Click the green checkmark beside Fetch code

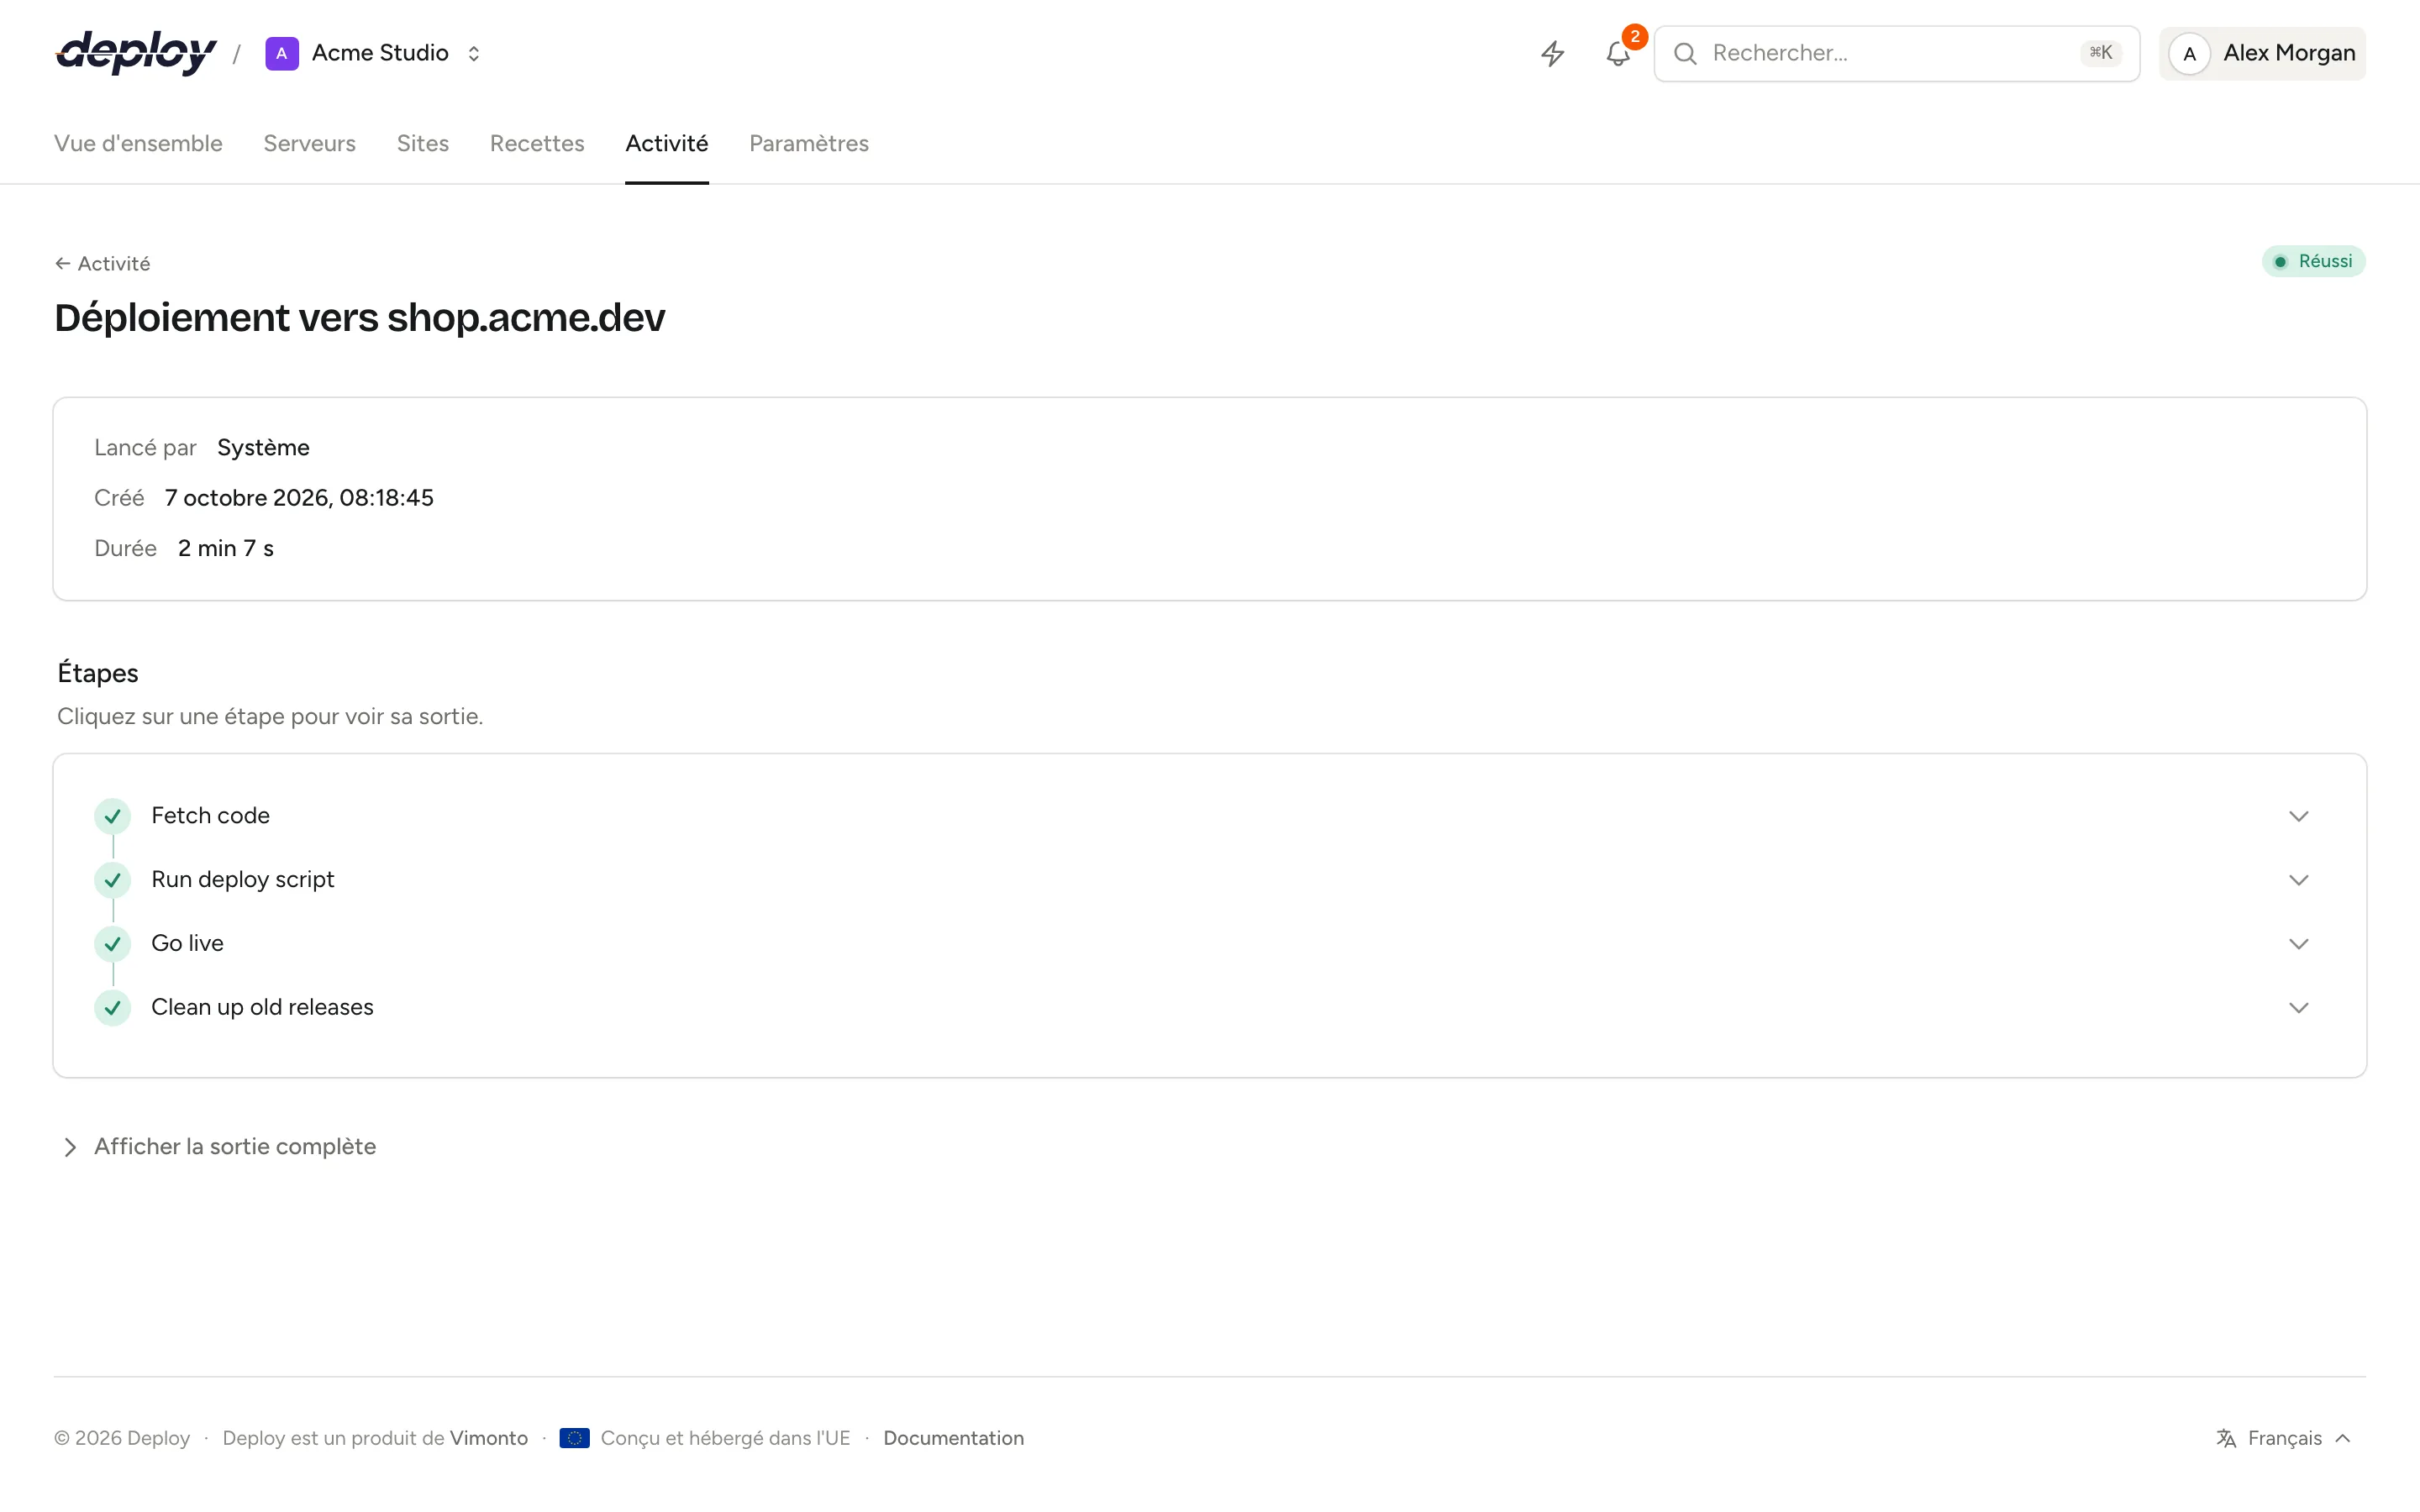(x=113, y=816)
